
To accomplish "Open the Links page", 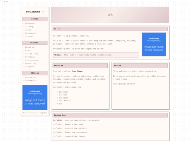I will click(x=28, y=30).
